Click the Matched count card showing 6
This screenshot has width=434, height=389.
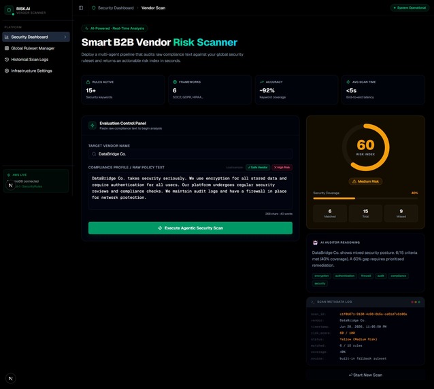[330, 213]
